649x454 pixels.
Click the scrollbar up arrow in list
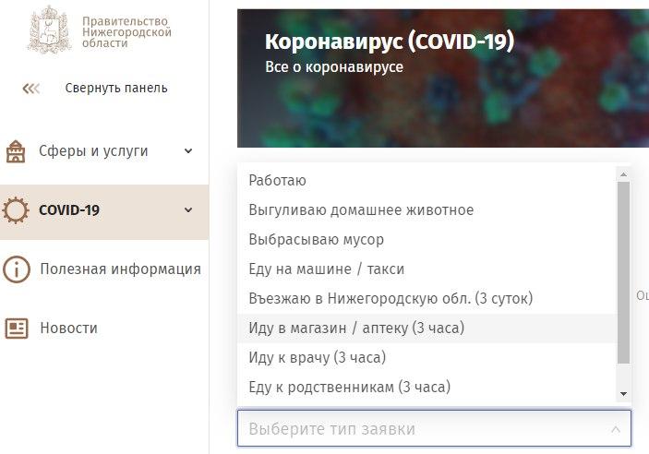tap(623, 174)
